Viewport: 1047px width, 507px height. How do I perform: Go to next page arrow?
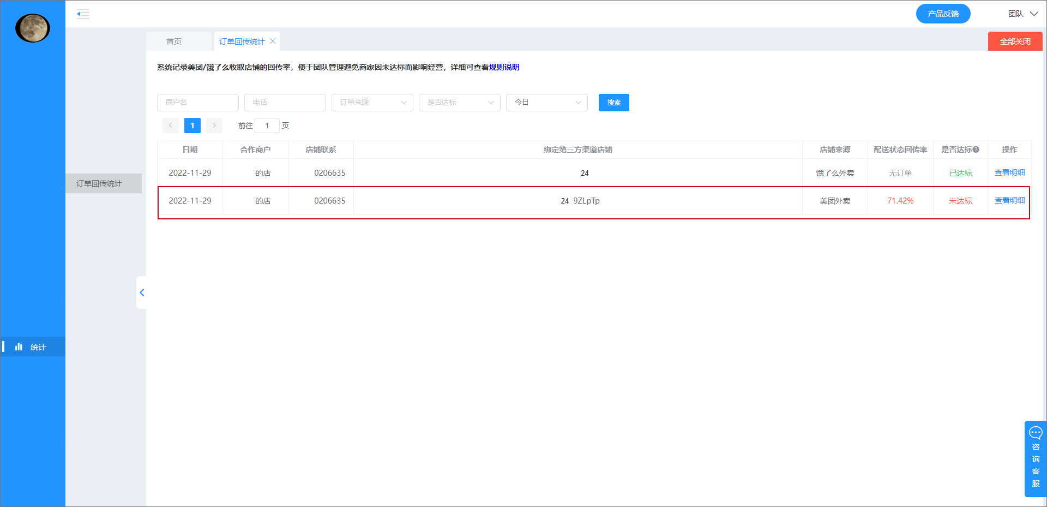tap(214, 126)
